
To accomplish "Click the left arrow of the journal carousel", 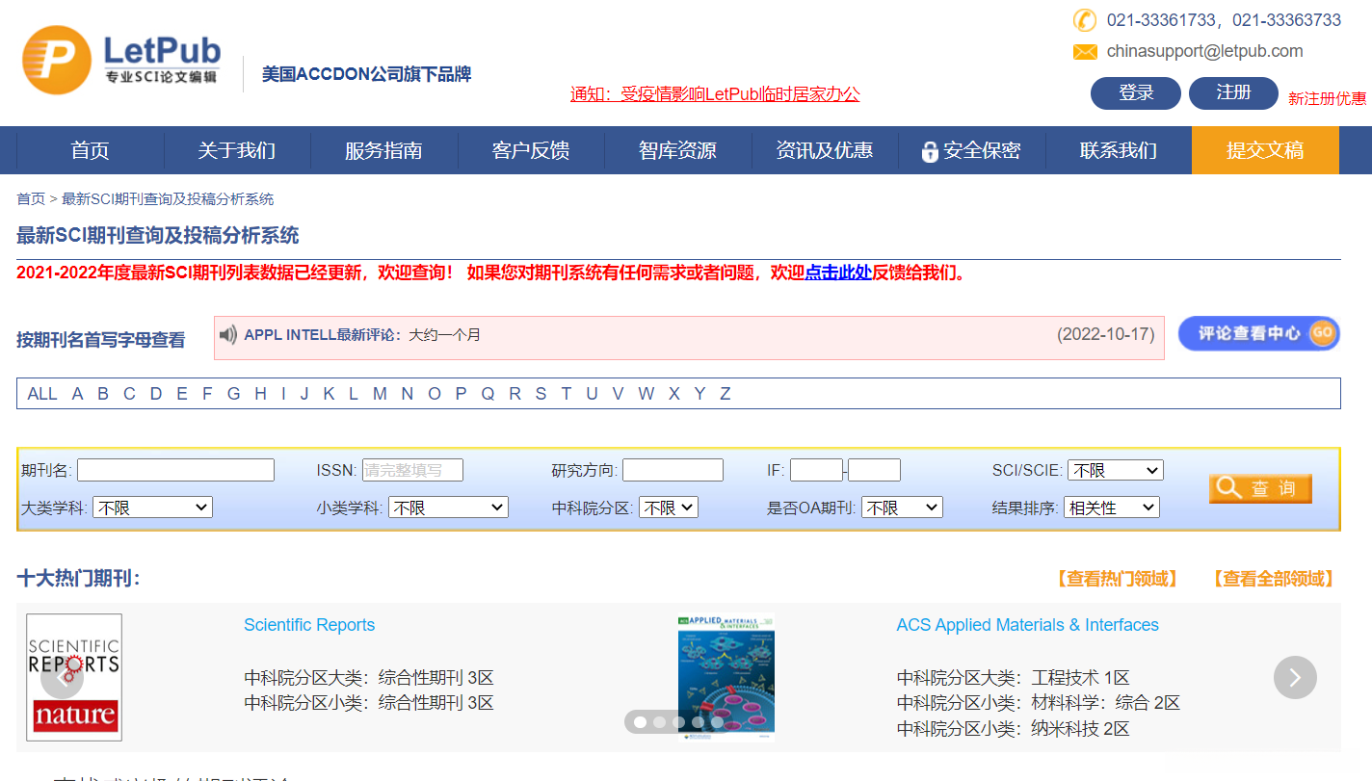I will click(x=62, y=678).
